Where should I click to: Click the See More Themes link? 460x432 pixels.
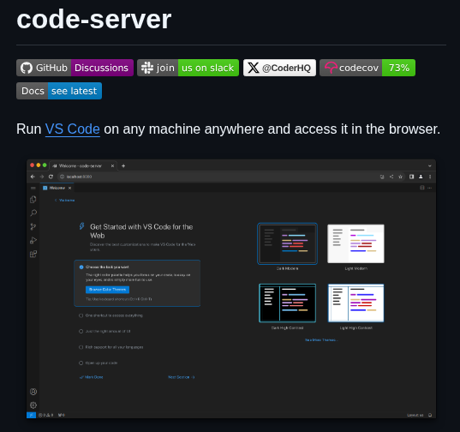pyautogui.click(x=321, y=339)
